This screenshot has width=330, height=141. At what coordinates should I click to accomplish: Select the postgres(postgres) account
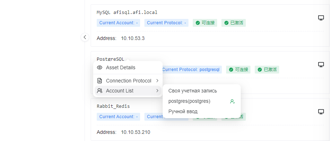point(202,101)
